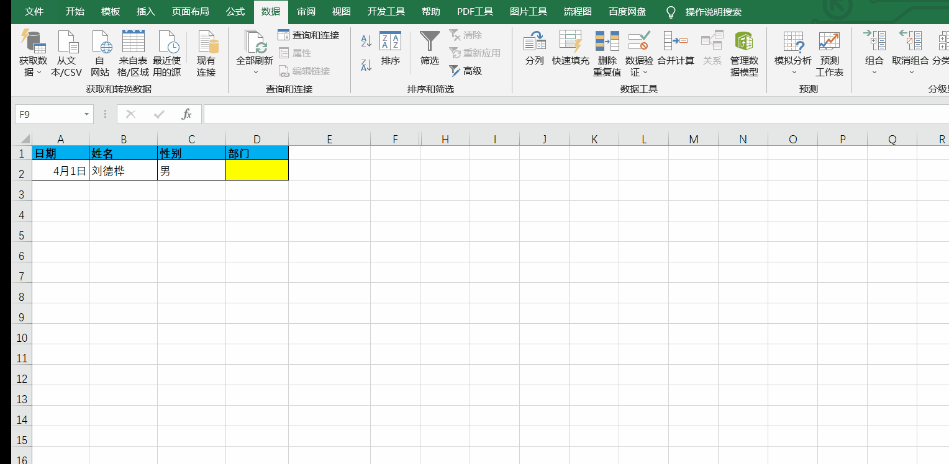Click the sort descending Z-A icon

pos(366,65)
